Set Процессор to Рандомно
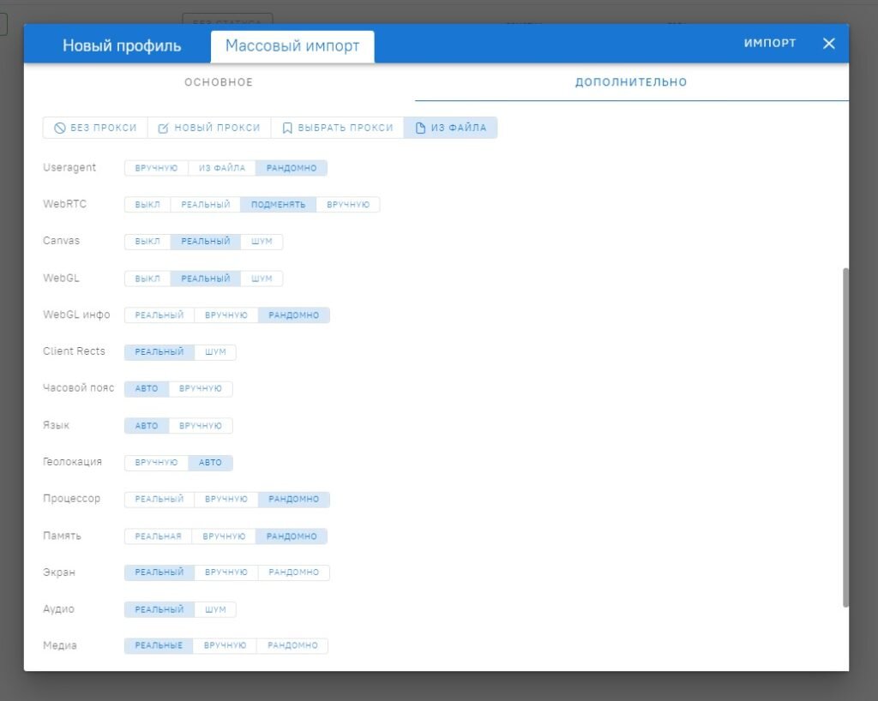 click(x=294, y=499)
